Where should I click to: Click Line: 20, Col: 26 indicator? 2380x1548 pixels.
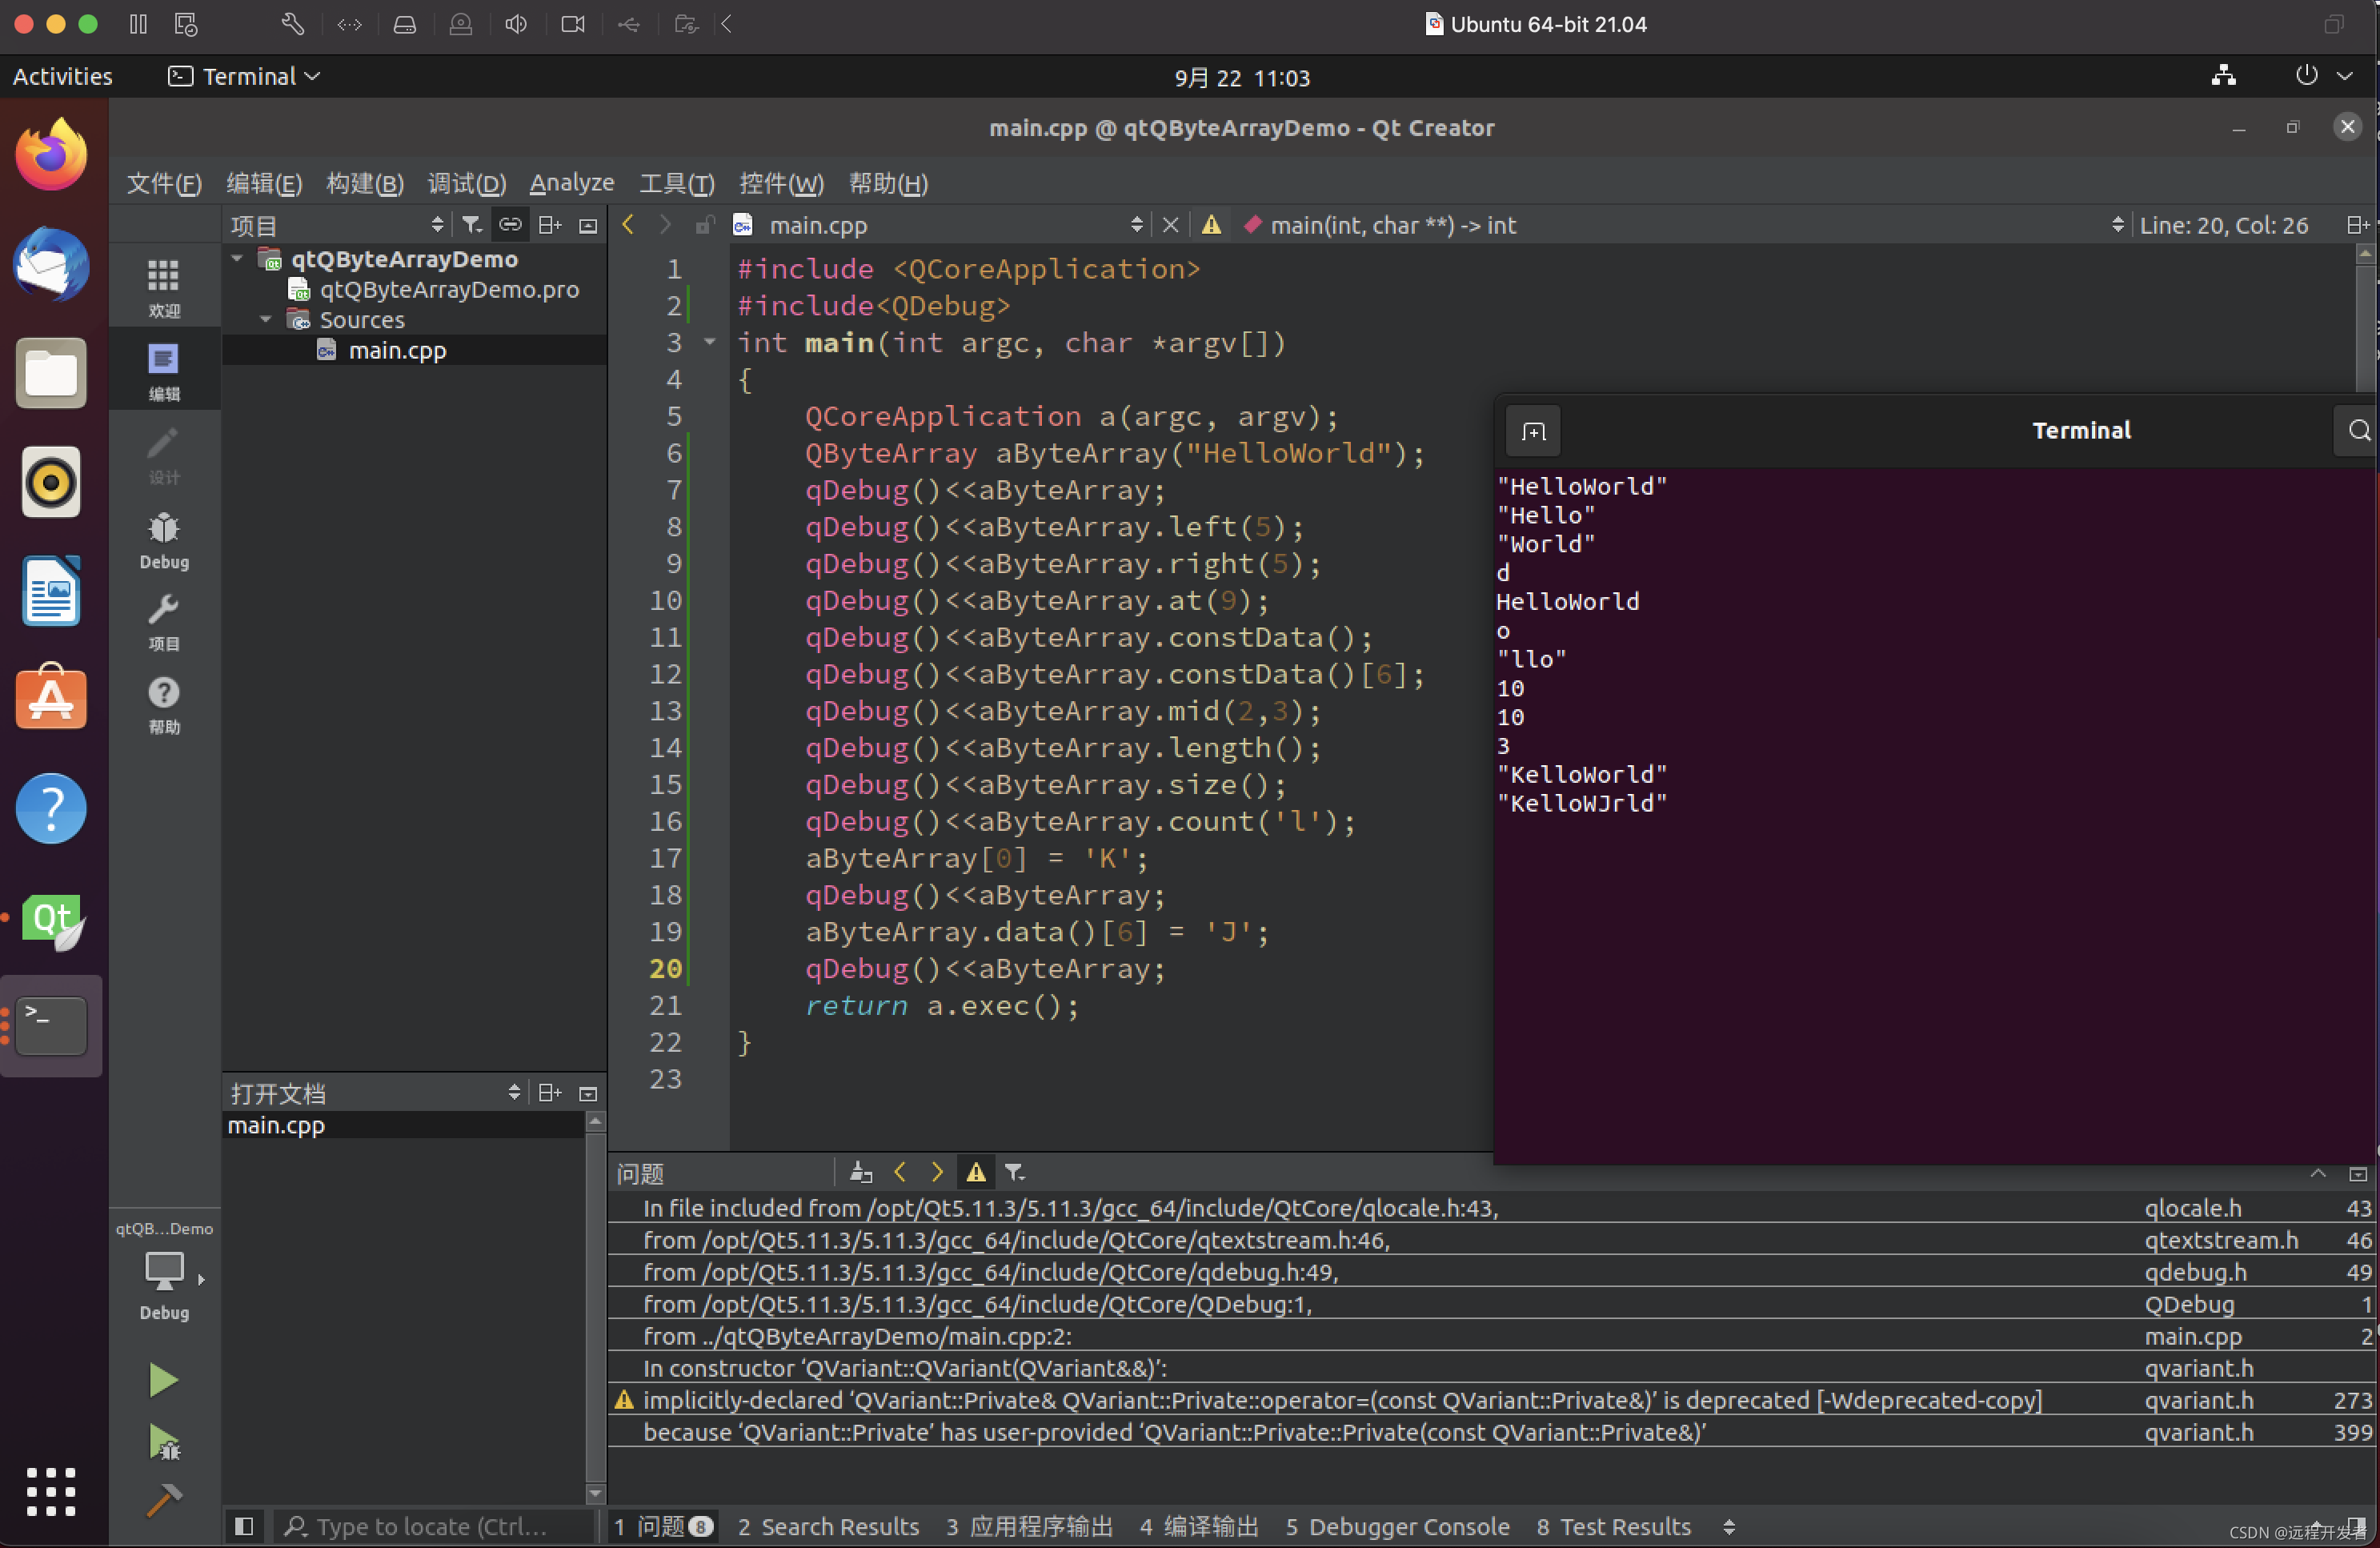pos(2224,225)
